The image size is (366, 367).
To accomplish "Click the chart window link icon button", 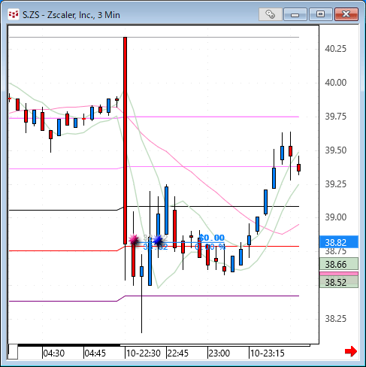I will [271, 14].
